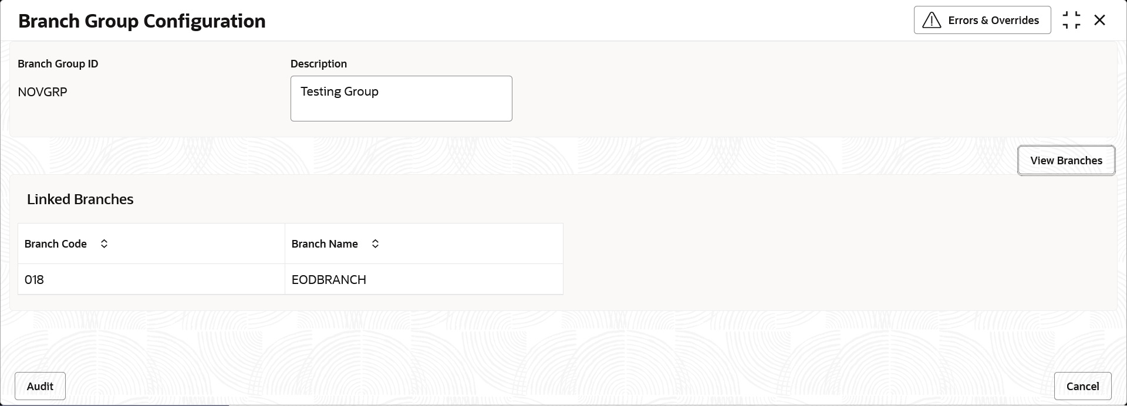This screenshot has width=1127, height=406.
Task: Select the Branch Name column header
Action: pos(424,243)
